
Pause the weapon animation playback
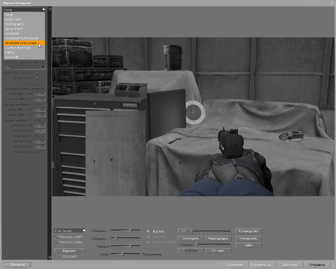pos(183,231)
